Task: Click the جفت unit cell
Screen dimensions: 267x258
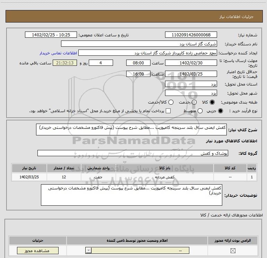Action: [x=98, y=177]
